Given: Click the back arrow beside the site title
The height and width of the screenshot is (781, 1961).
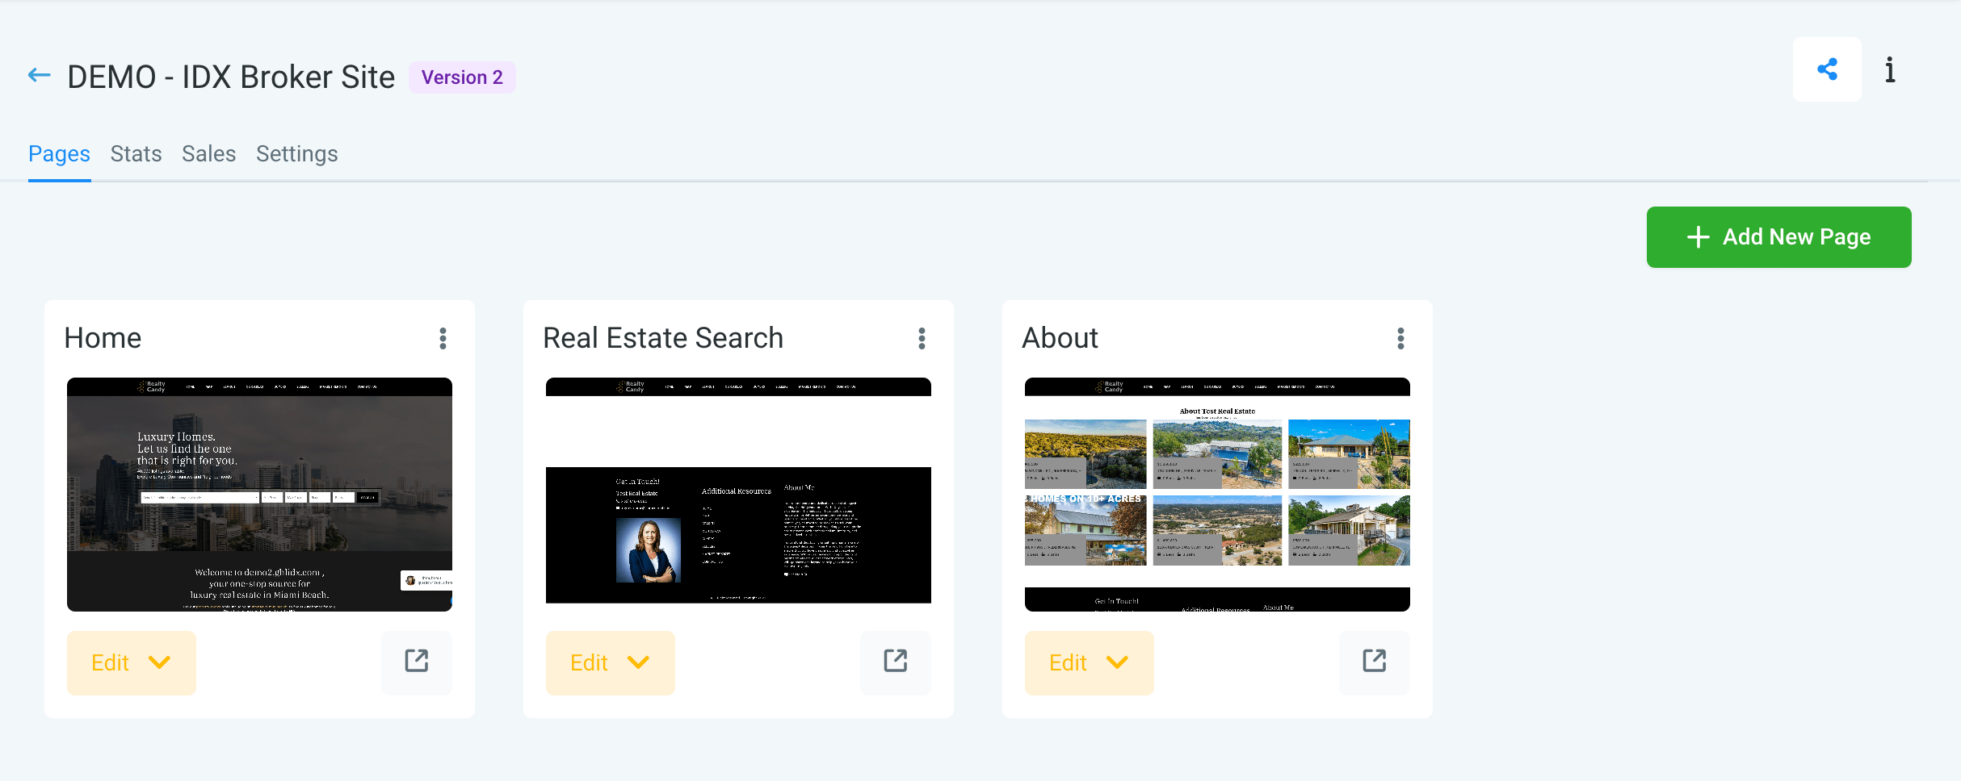Looking at the screenshot, I should [x=39, y=76].
